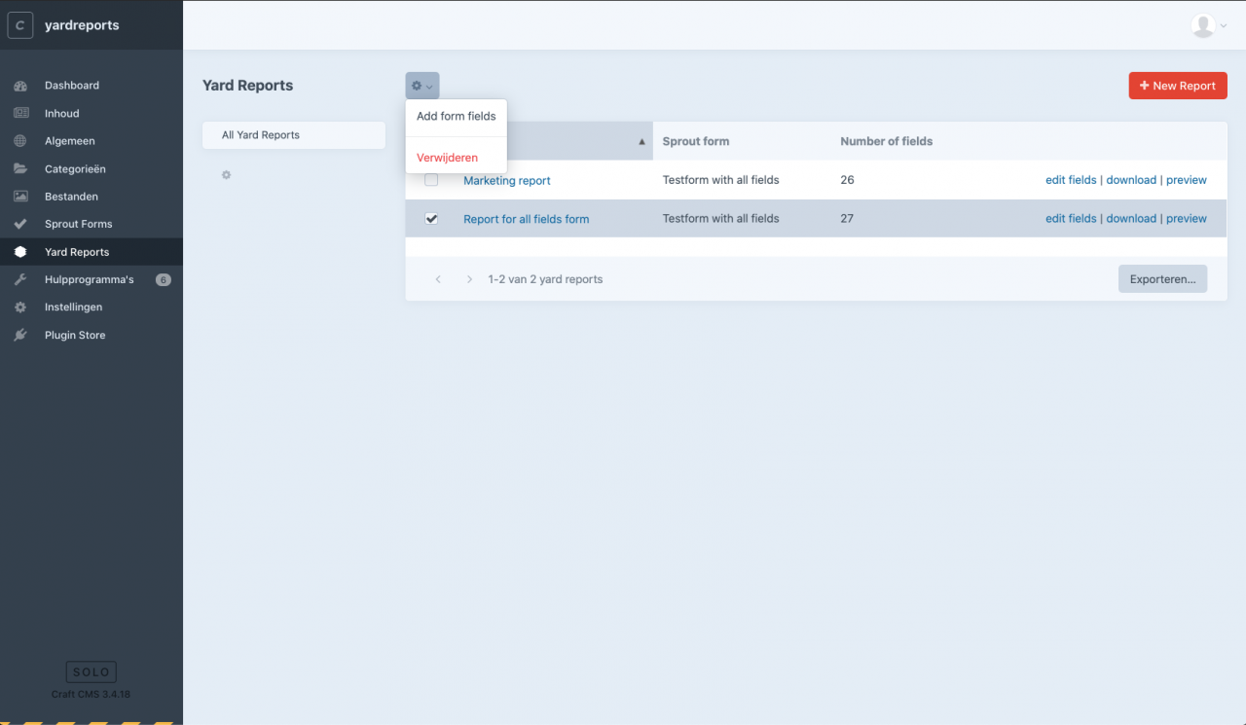
Task: Click 'Testform with all fields' in Marketing report row
Action: tap(721, 180)
